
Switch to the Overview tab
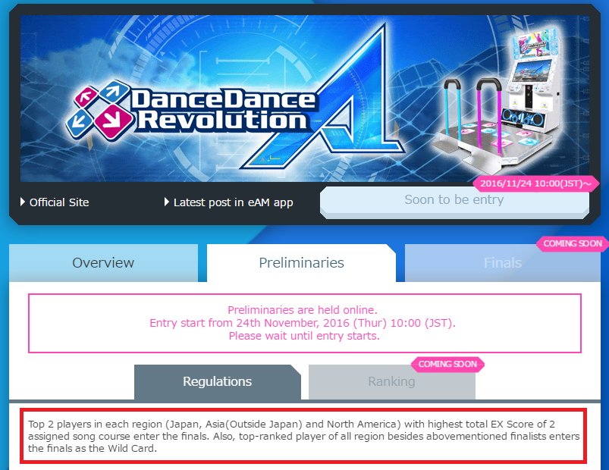[103, 263]
